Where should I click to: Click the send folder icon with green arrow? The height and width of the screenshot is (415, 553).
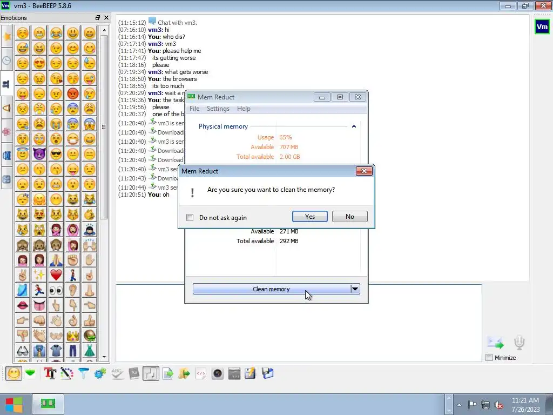point(184,373)
